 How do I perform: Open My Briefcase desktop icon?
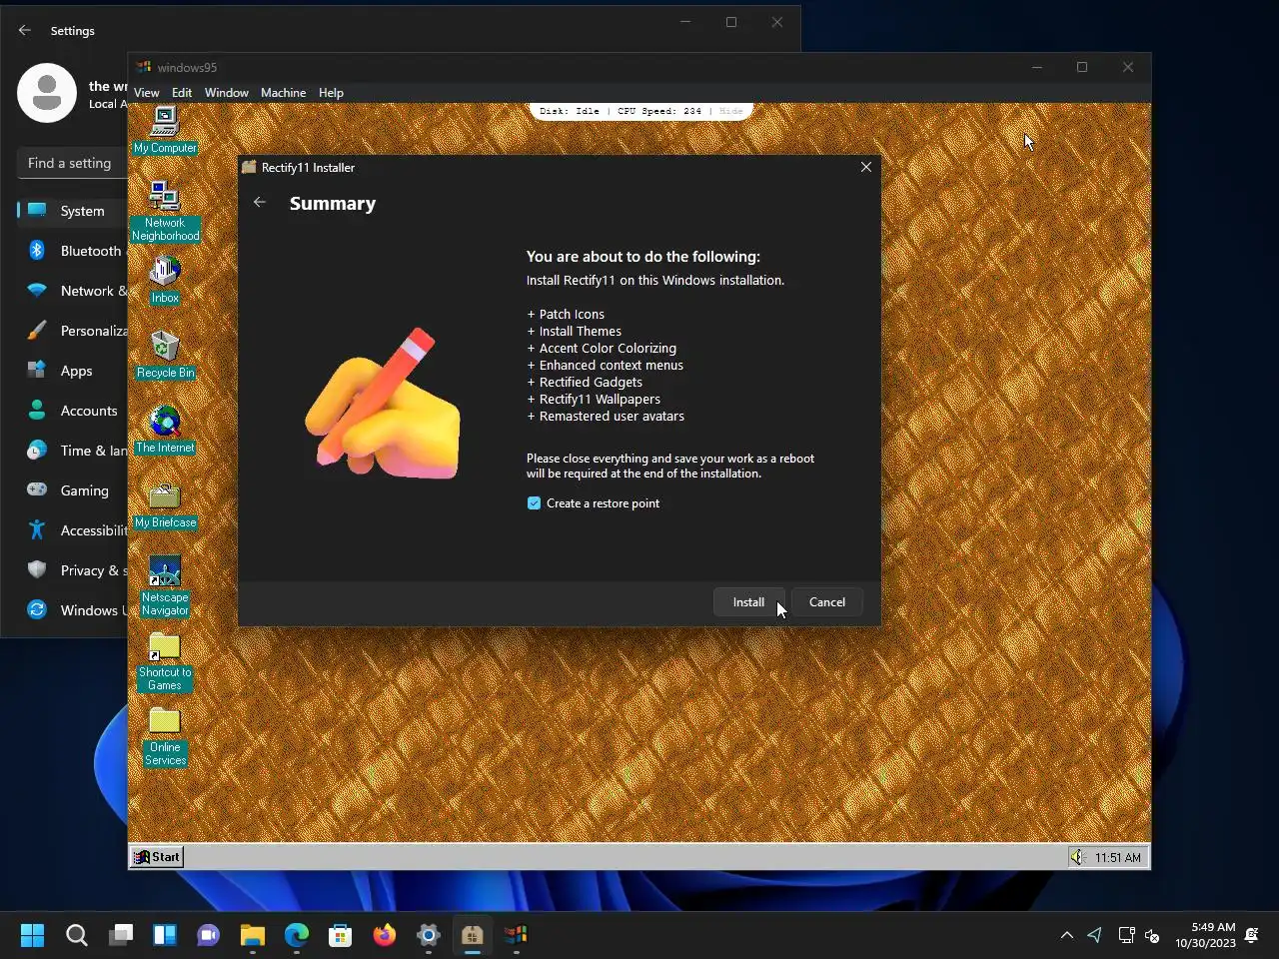click(165, 504)
